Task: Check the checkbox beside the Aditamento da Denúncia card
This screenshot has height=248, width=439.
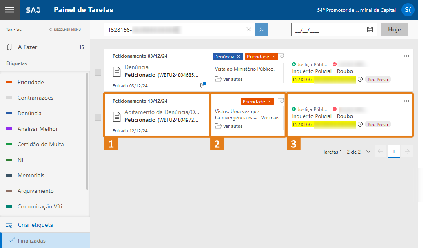Action: (x=98, y=117)
